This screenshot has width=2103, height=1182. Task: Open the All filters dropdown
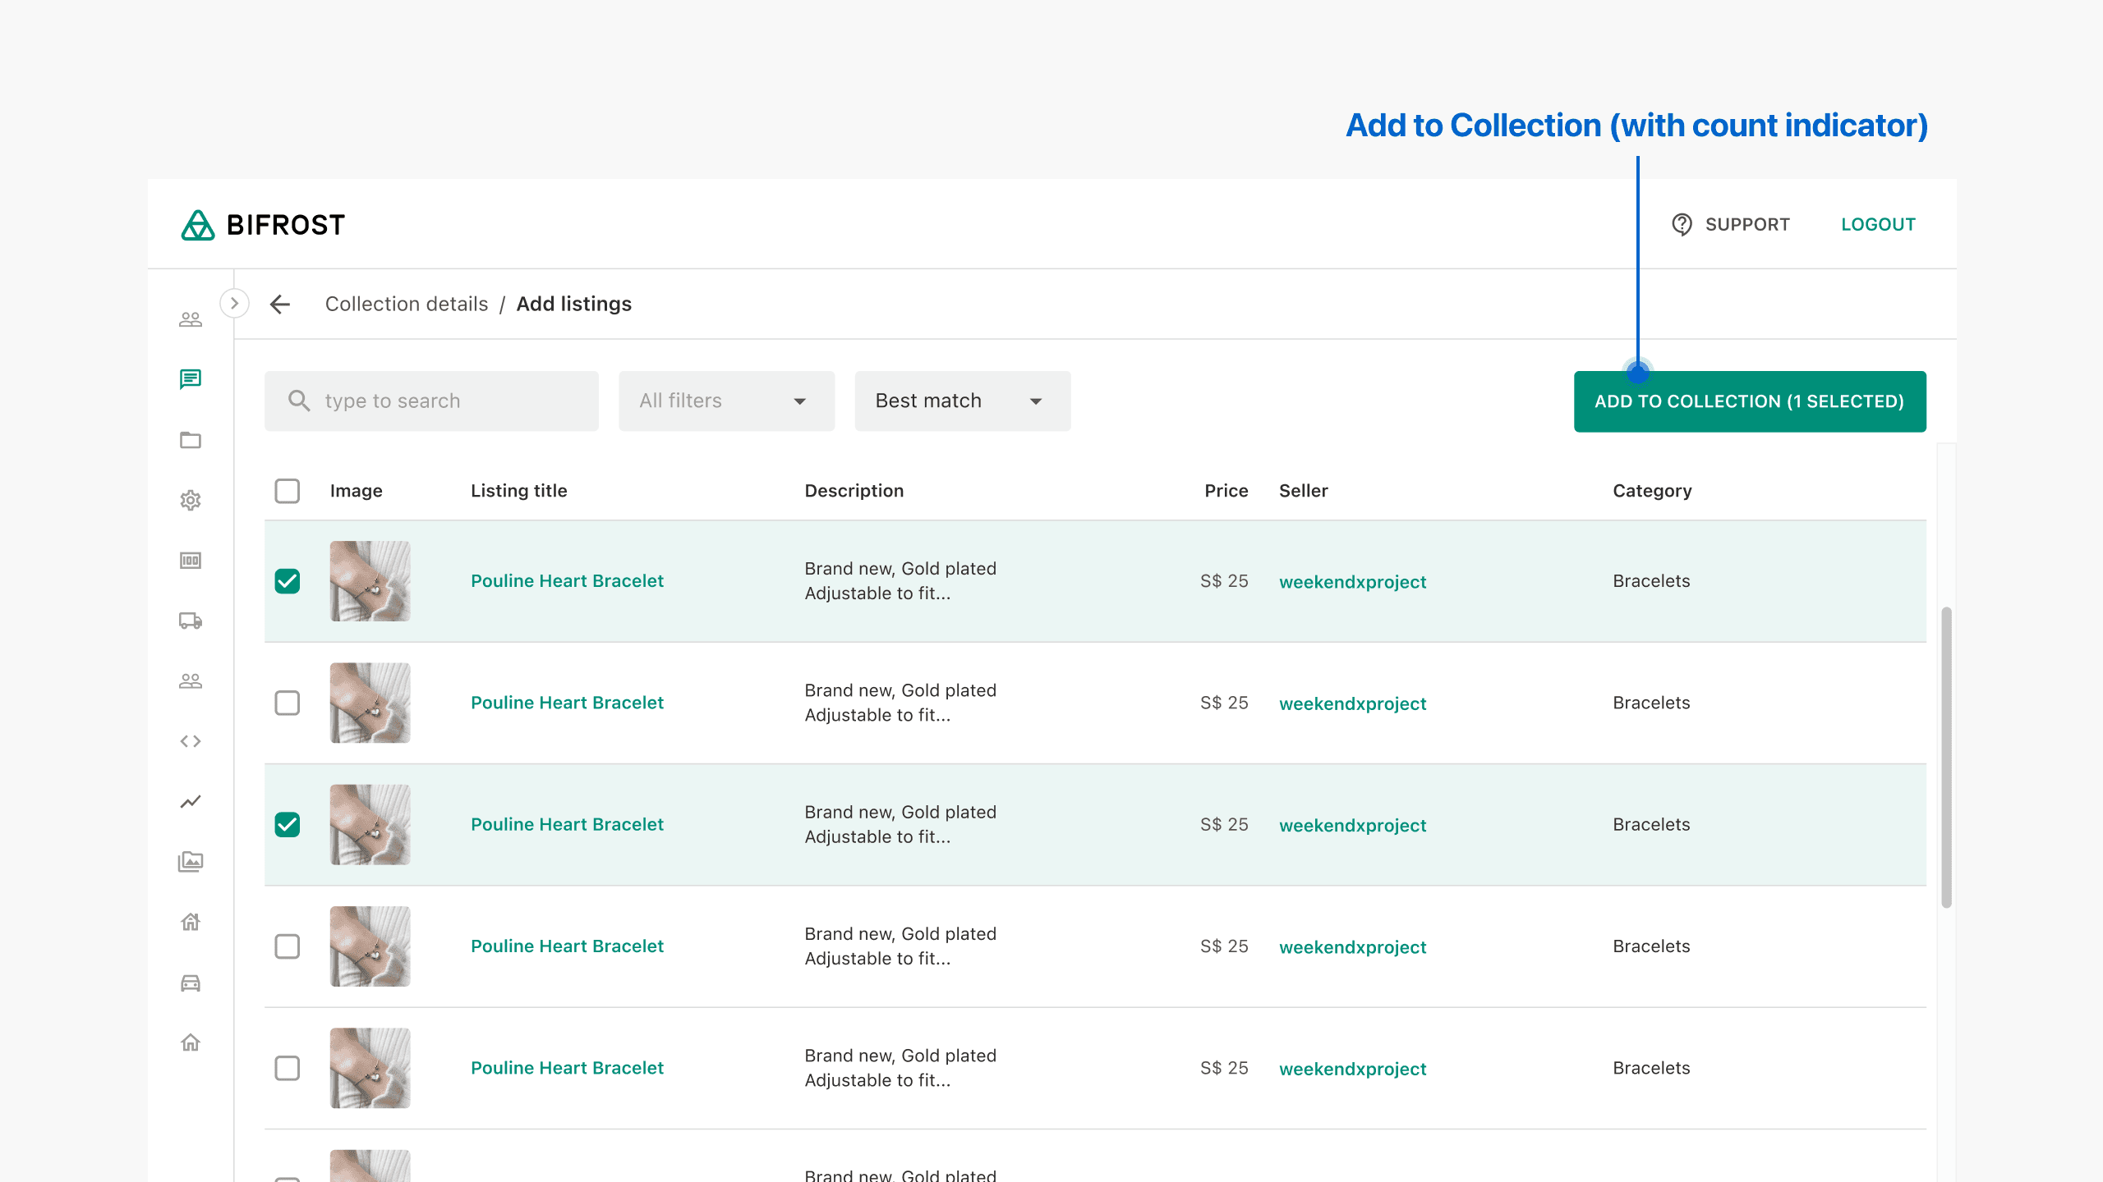(726, 401)
